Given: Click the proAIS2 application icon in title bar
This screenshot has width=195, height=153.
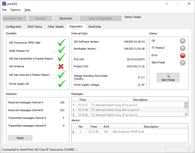Looking at the screenshot, I should [x=4, y=4].
